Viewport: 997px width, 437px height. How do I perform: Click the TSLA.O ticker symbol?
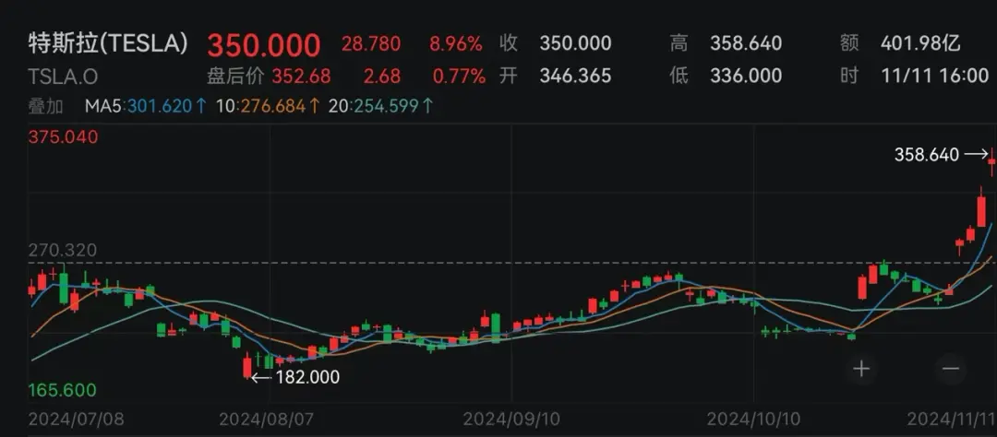(x=63, y=77)
